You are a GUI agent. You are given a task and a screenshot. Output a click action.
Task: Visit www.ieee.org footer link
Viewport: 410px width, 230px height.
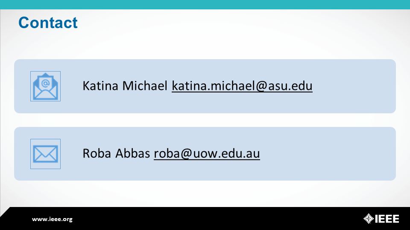tap(52, 219)
